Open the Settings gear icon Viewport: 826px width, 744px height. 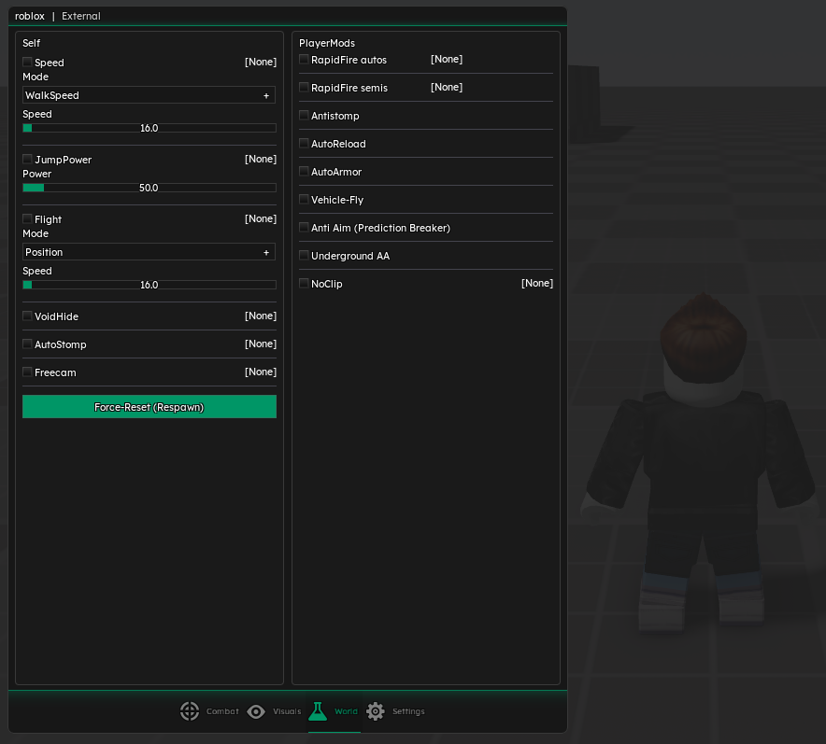click(x=376, y=711)
